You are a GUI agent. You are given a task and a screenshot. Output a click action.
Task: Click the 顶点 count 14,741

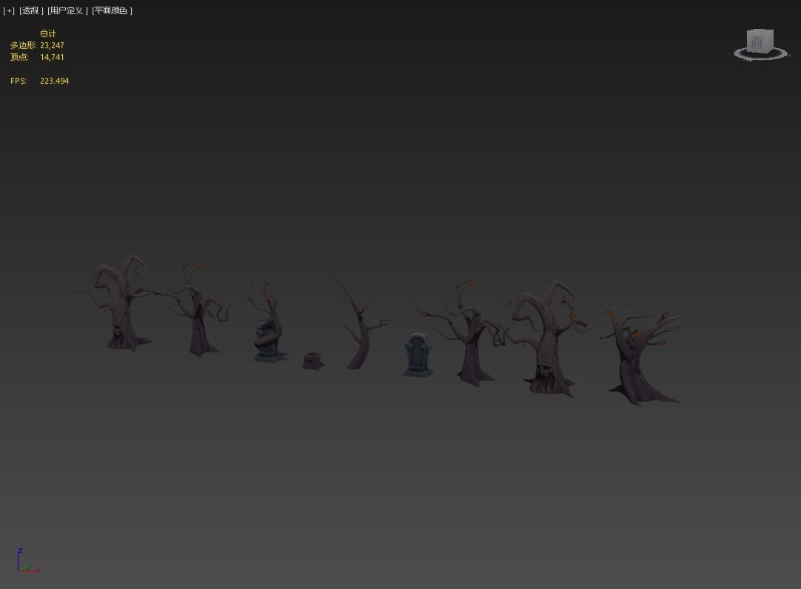click(52, 57)
